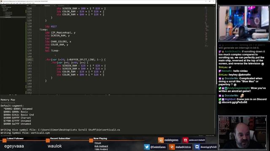Click 'Rob Hubbard' under Now Playing
Image resolution: width=270 pixels, height=151 pixels.
pos(101,146)
